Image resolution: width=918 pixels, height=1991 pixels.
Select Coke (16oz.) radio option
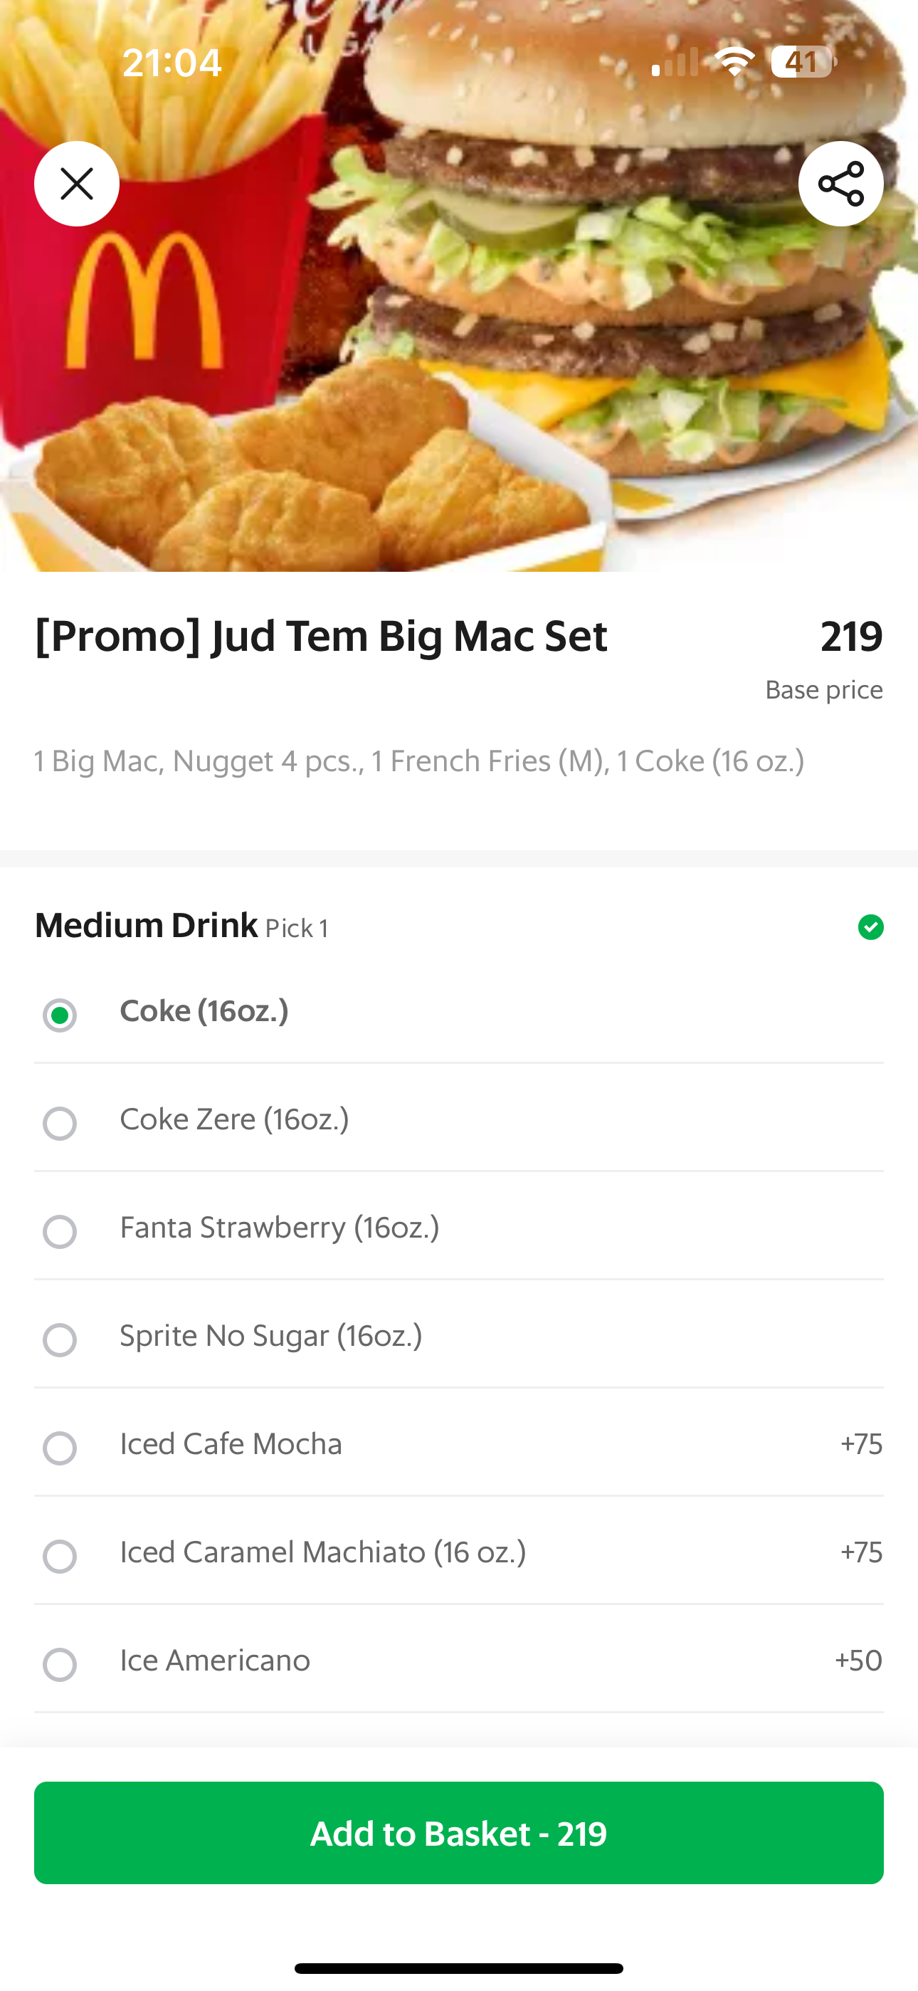[x=60, y=1015]
